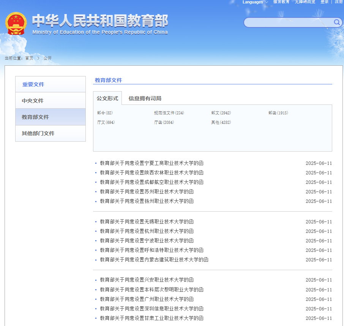This screenshot has width=344, height=326.
Task: Click the 注册 register link
Action: tap(339, 2)
